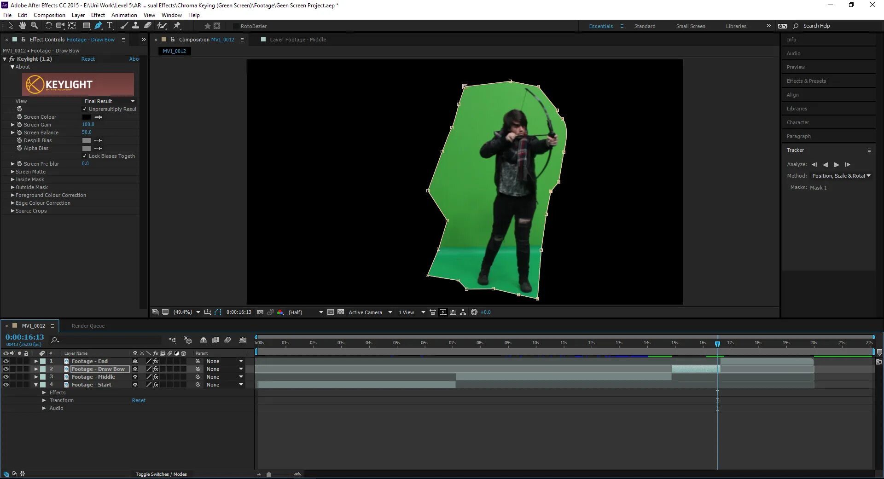Toggle Transparency Grid in viewer

[341, 312]
